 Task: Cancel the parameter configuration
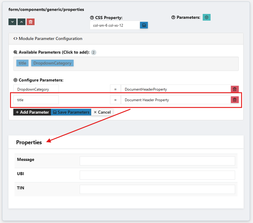(x=102, y=112)
